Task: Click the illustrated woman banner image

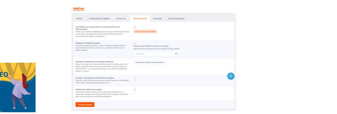Action: pos(18,88)
